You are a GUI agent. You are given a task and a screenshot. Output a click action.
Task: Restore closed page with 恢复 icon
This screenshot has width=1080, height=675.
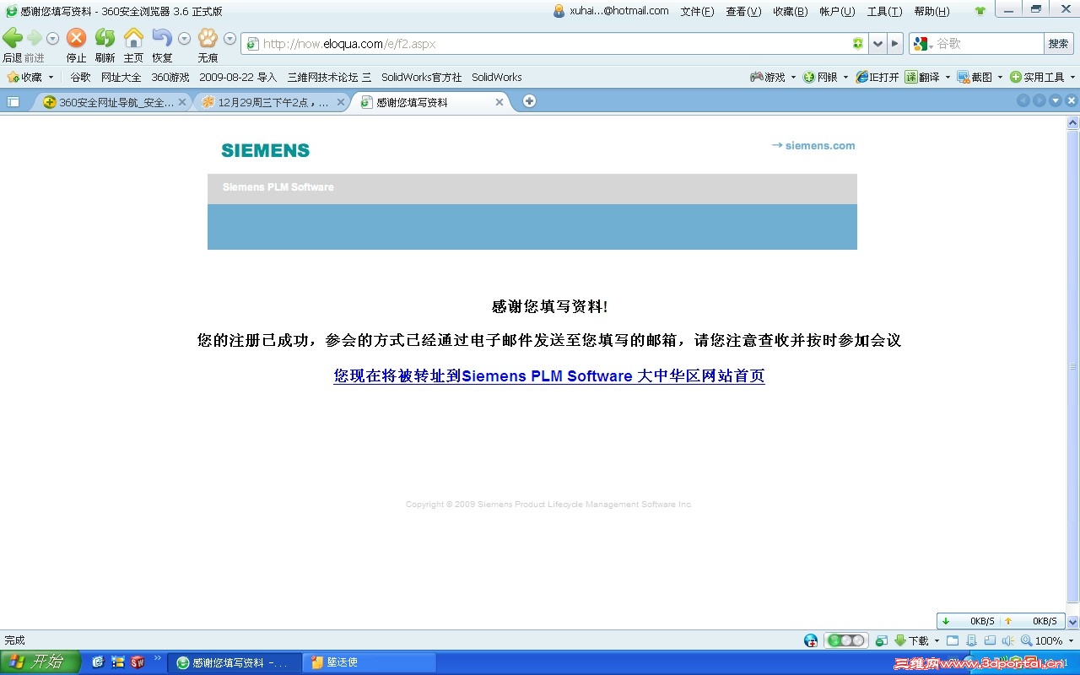click(162, 38)
